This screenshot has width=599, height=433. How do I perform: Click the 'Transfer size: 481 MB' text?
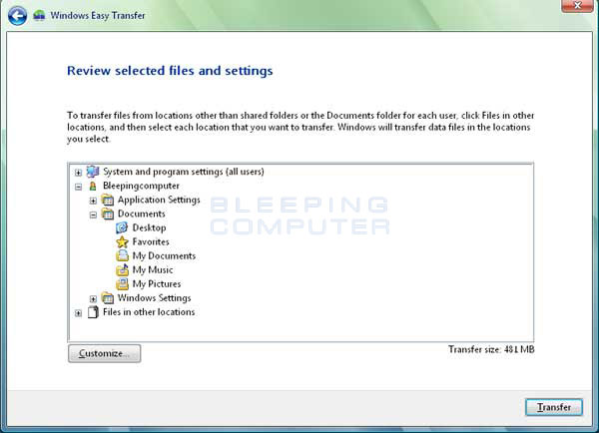(x=491, y=349)
